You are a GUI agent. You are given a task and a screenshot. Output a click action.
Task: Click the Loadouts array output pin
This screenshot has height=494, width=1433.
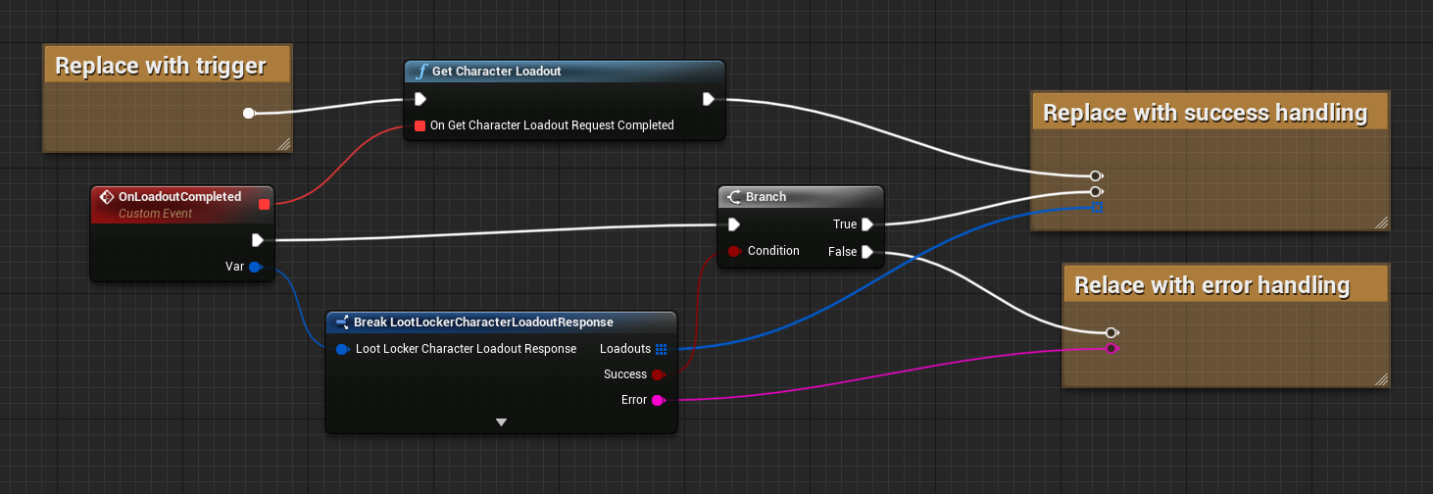coord(661,349)
